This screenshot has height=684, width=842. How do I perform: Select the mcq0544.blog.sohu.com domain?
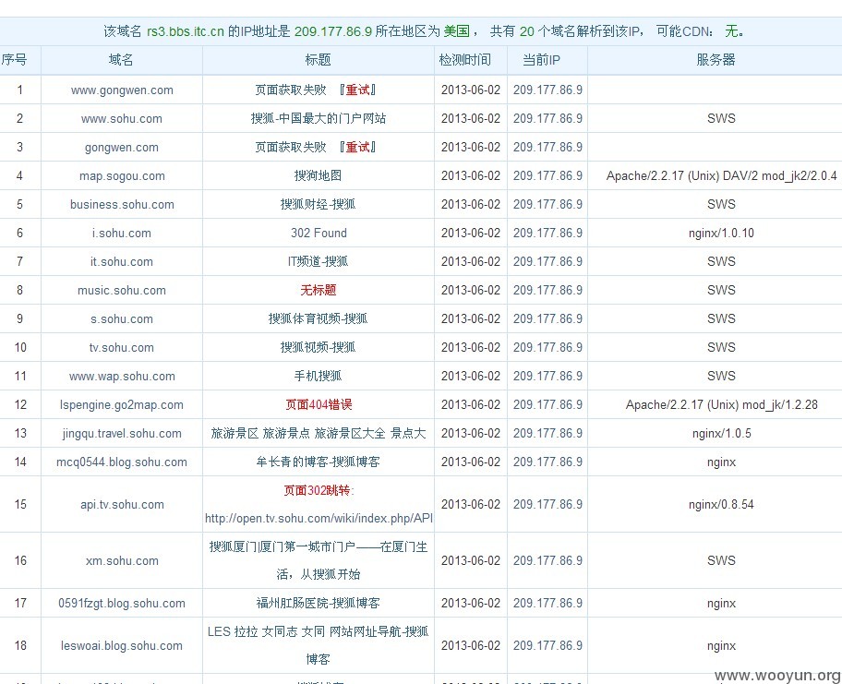pyautogui.click(x=122, y=462)
